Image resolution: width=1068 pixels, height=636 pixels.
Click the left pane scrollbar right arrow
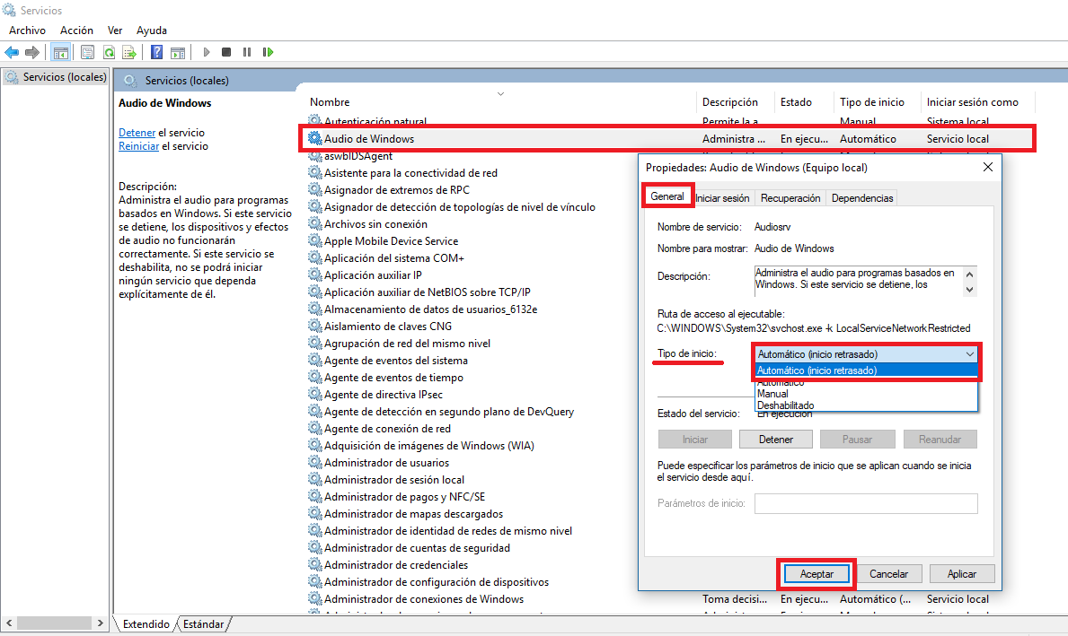[x=100, y=623]
